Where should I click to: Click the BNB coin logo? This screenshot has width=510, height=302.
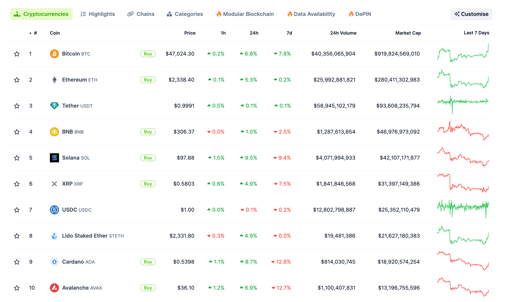click(x=54, y=132)
